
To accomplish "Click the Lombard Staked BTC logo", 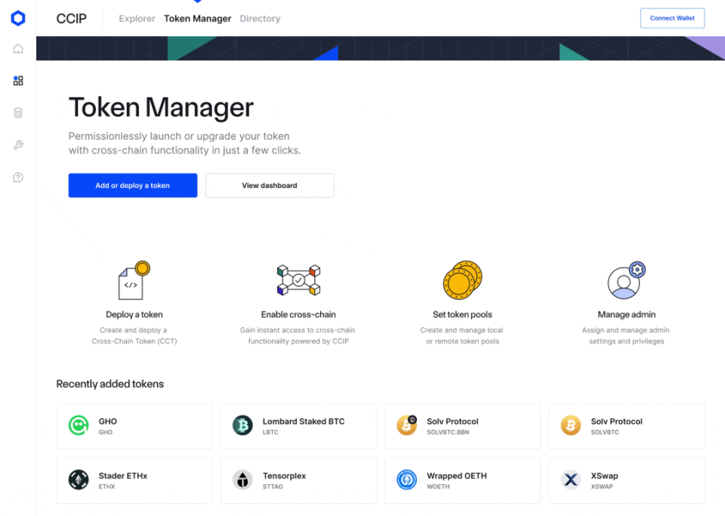I will (242, 425).
